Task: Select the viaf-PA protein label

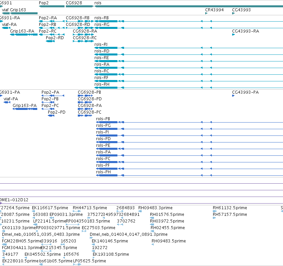Action: [11, 99]
